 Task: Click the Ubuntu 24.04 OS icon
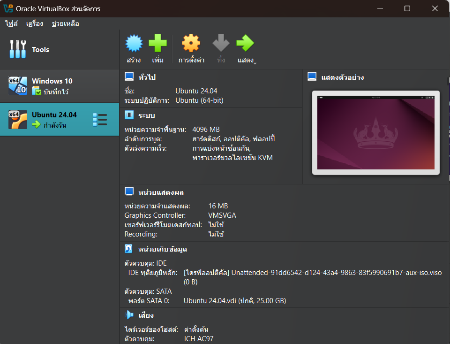[18, 120]
